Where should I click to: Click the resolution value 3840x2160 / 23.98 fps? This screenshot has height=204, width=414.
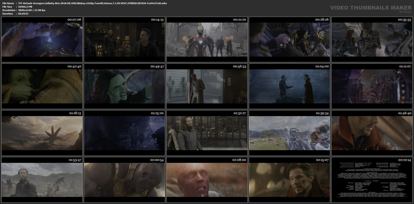click(32, 10)
